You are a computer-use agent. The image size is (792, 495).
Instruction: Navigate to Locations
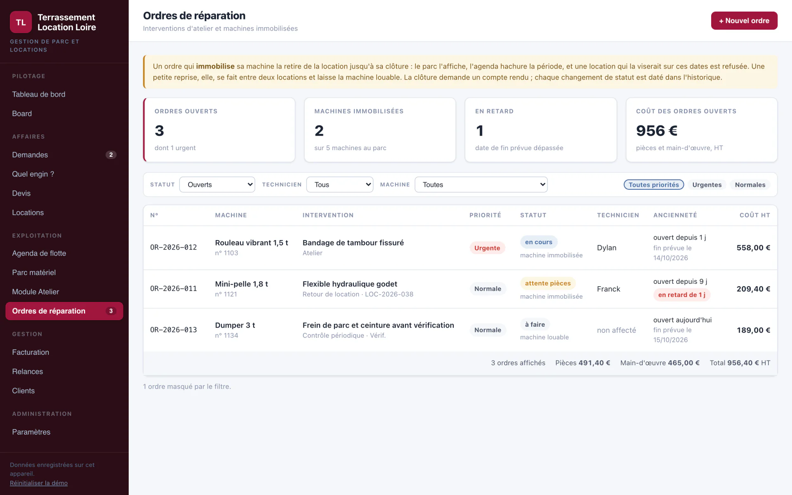[64, 212]
